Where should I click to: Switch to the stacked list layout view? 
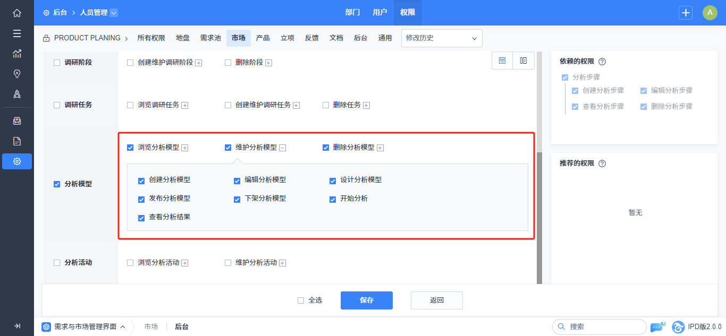tap(502, 61)
